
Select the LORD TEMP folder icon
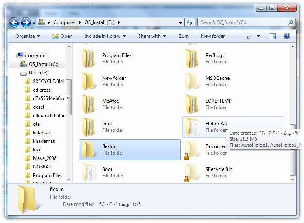[192, 104]
